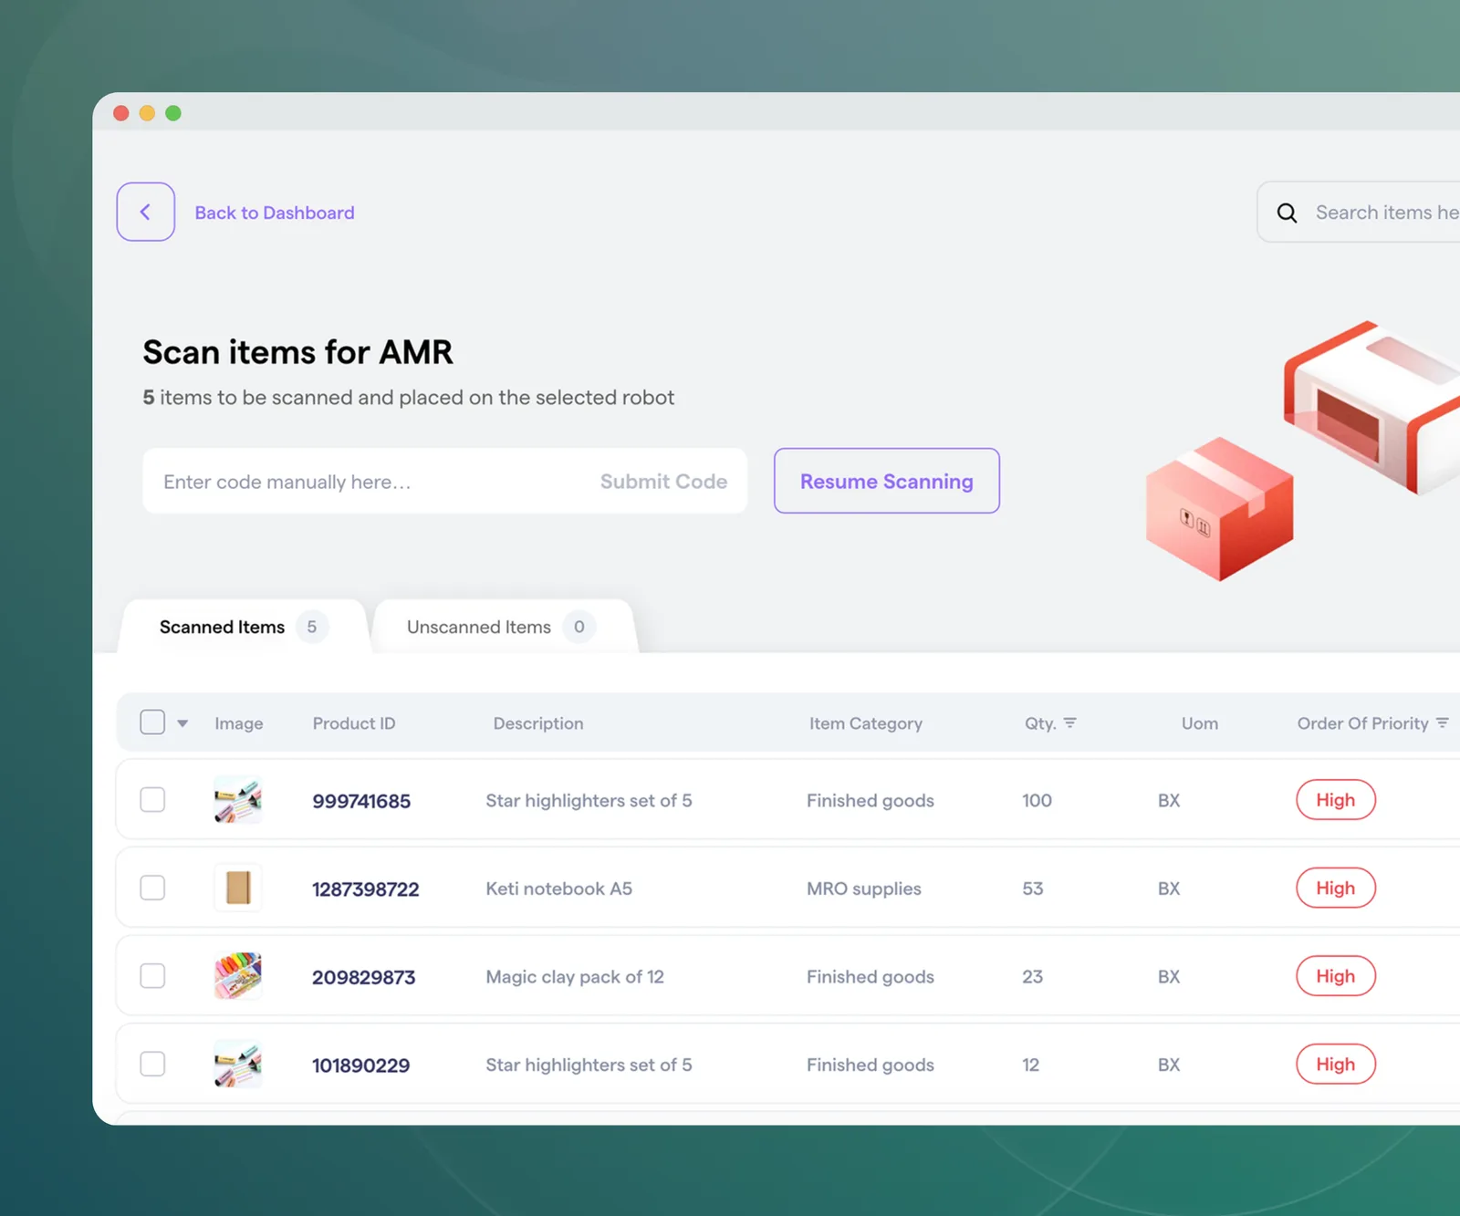Click High priority badge for 101890229
This screenshot has width=1460, height=1216.
point(1336,1064)
